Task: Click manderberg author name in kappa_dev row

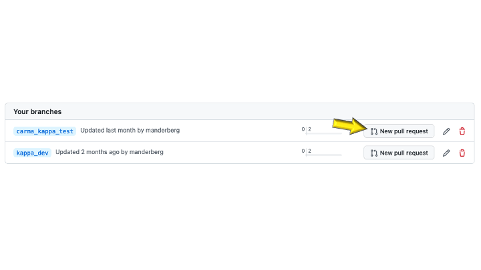Action: click(146, 152)
